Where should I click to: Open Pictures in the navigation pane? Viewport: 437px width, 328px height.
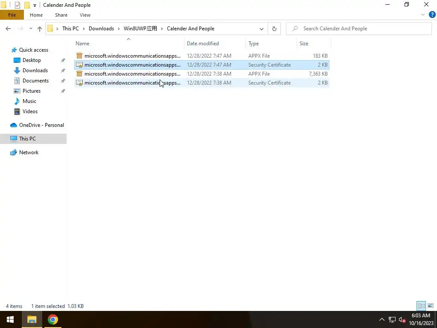[32, 91]
